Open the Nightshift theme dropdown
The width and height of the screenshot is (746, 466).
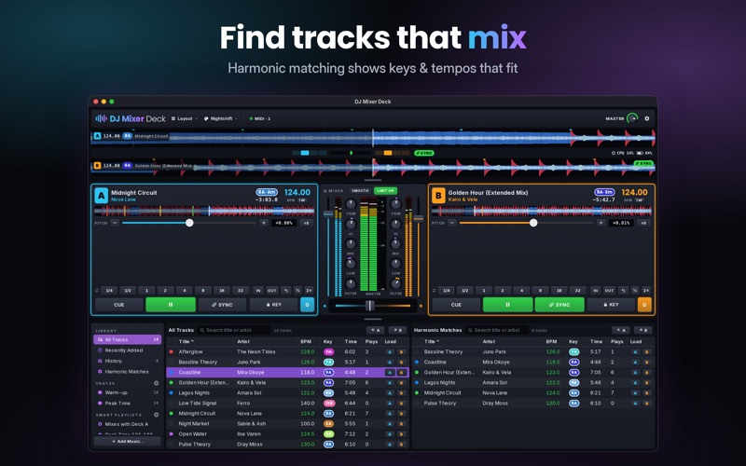click(220, 118)
